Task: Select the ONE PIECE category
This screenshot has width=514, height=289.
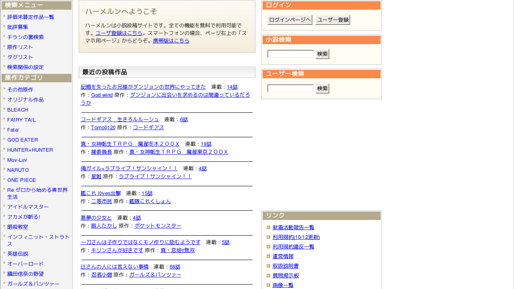Action: pos(22,180)
